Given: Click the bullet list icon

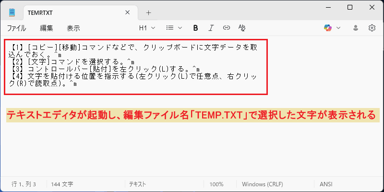Looking at the screenshot, I should click(x=169, y=28).
